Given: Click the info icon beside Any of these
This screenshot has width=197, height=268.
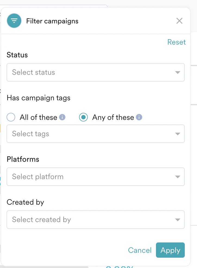Looking at the screenshot, I should (139, 117).
